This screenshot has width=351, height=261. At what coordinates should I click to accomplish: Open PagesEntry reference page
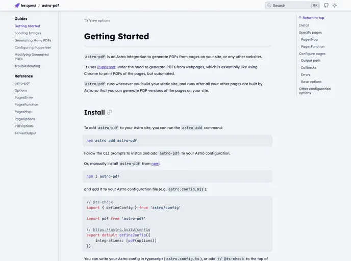24,97
